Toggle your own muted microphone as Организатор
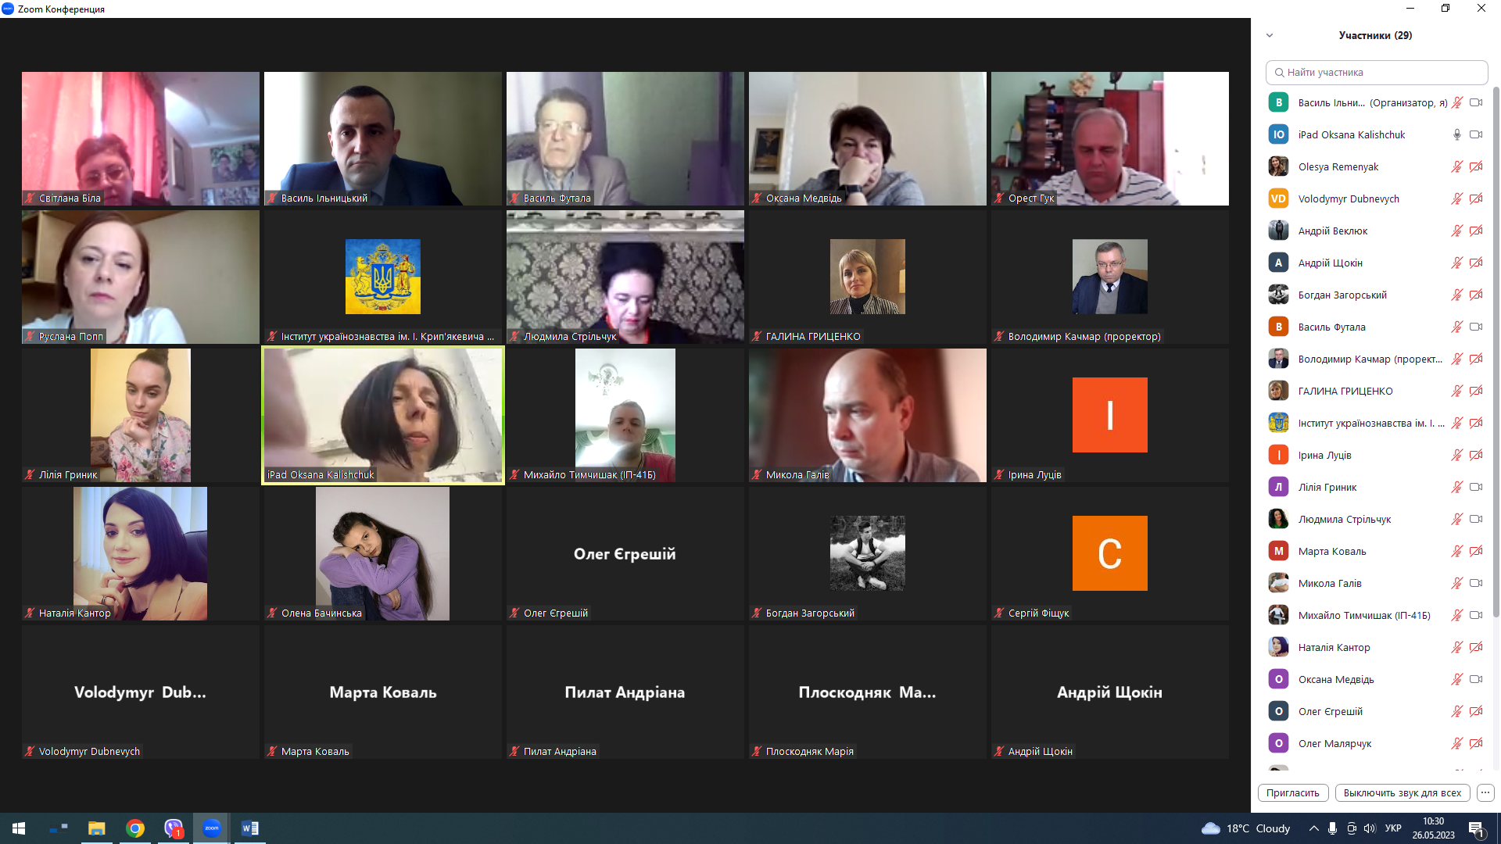The image size is (1501, 844). [1457, 102]
